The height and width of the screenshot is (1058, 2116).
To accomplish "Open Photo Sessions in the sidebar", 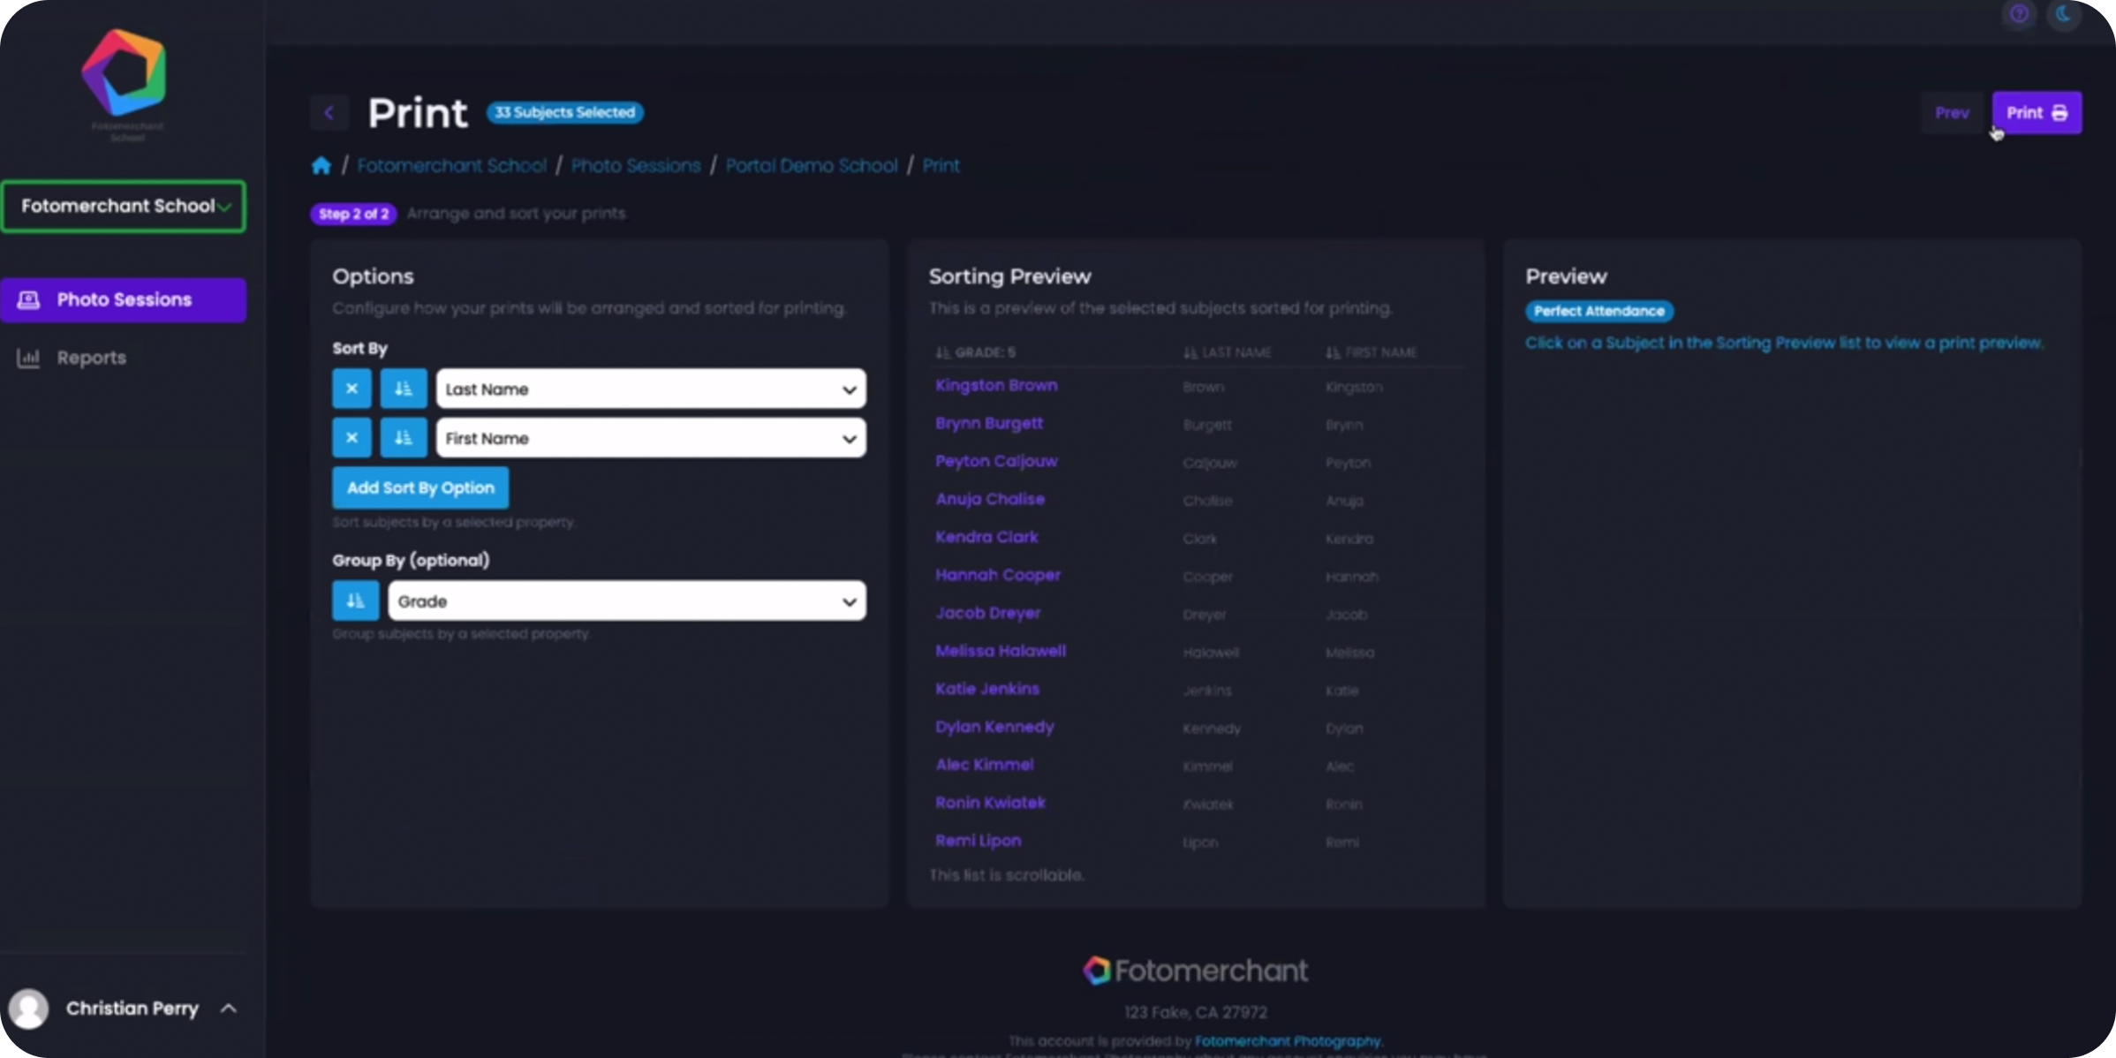I will click(124, 300).
